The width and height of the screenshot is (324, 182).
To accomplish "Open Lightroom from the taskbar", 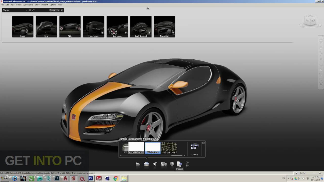I will coord(57,178).
